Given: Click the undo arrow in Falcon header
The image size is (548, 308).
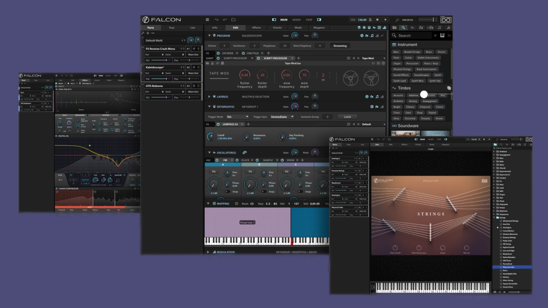Looking at the screenshot, I should pyautogui.click(x=216, y=20).
